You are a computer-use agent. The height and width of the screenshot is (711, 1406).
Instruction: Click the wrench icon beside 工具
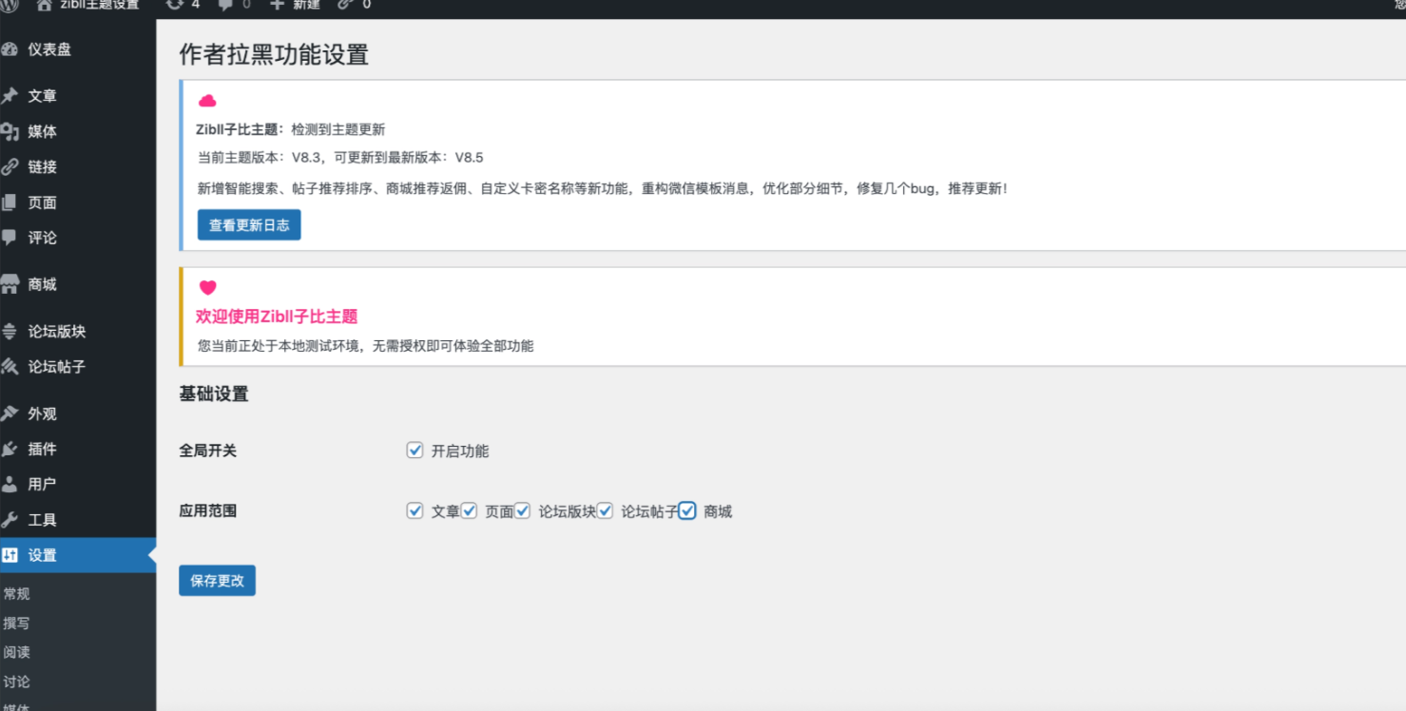click(x=10, y=520)
